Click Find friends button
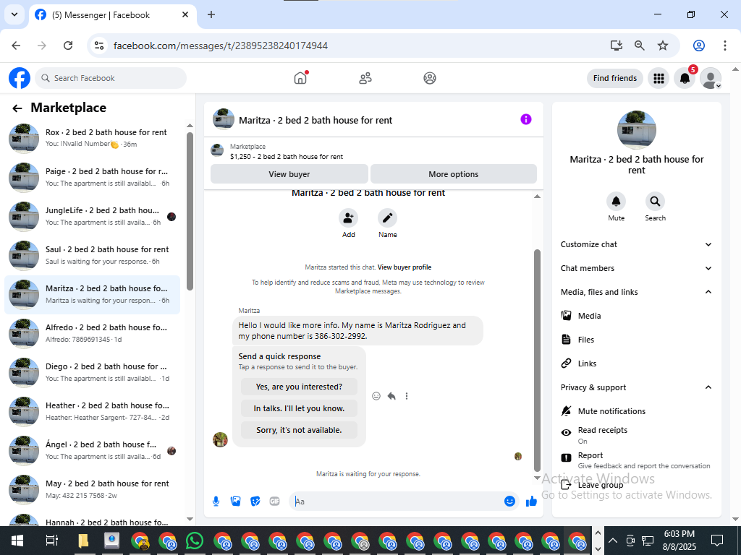Screen dimensions: 741x555 [615, 78]
